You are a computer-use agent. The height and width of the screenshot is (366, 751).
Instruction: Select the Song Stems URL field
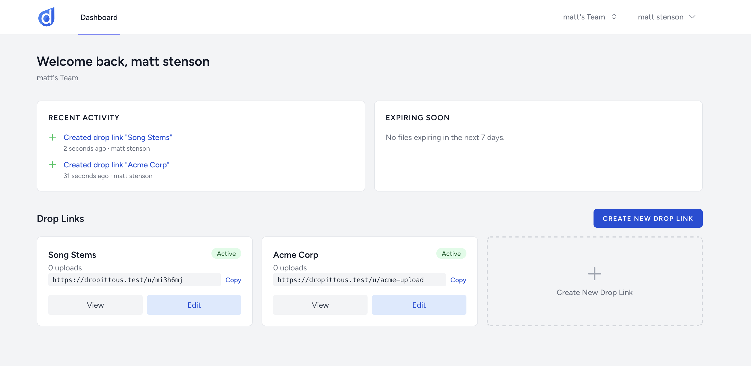[x=134, y=280]
